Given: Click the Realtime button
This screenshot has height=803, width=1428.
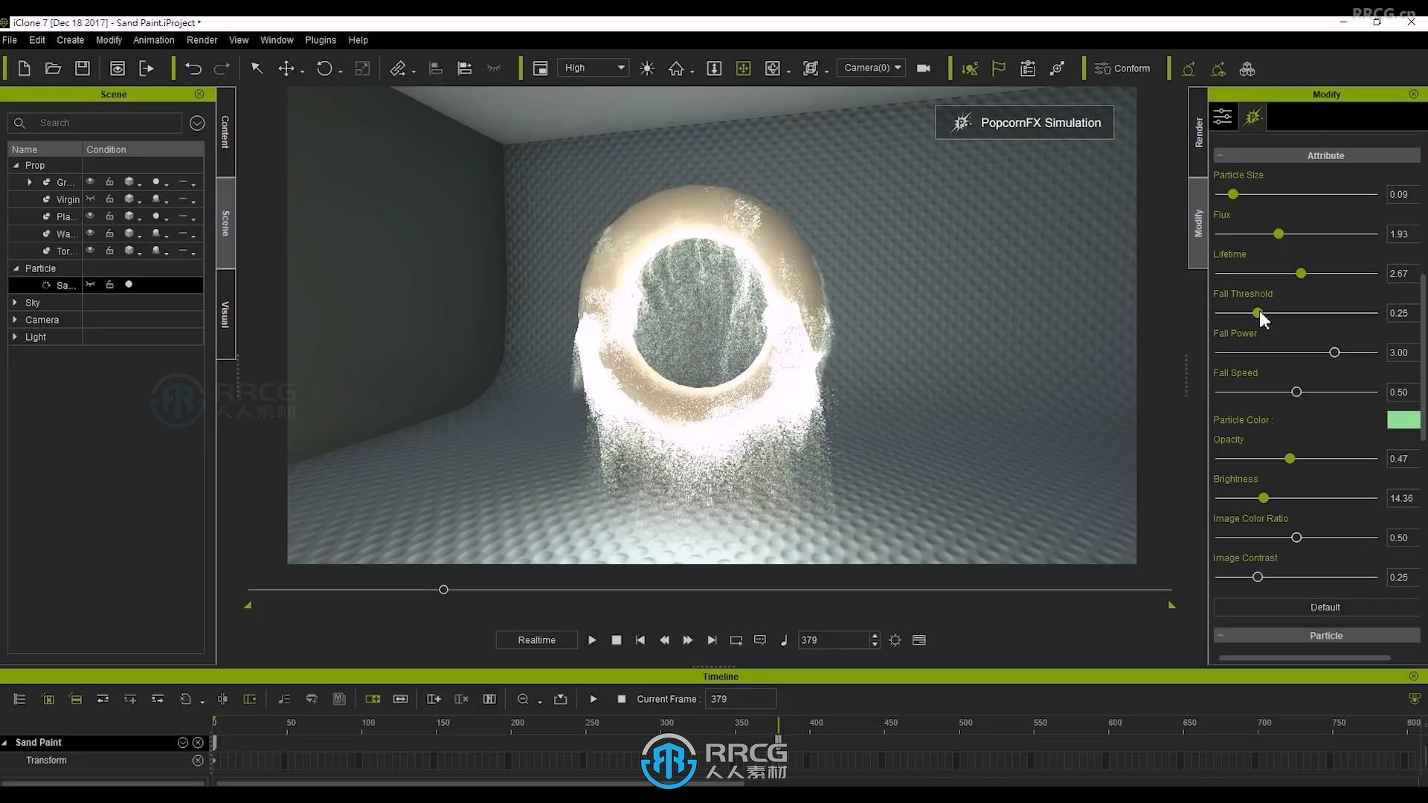Looking at the screenshot, I should pyautogui.click(x=536, y=640).
